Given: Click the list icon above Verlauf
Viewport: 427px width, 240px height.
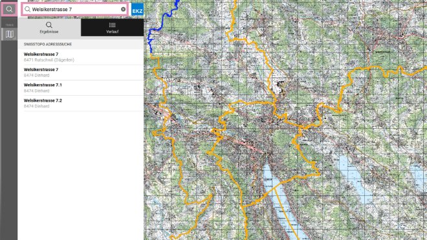Looking at the screenshot, I should click(112, 25).
